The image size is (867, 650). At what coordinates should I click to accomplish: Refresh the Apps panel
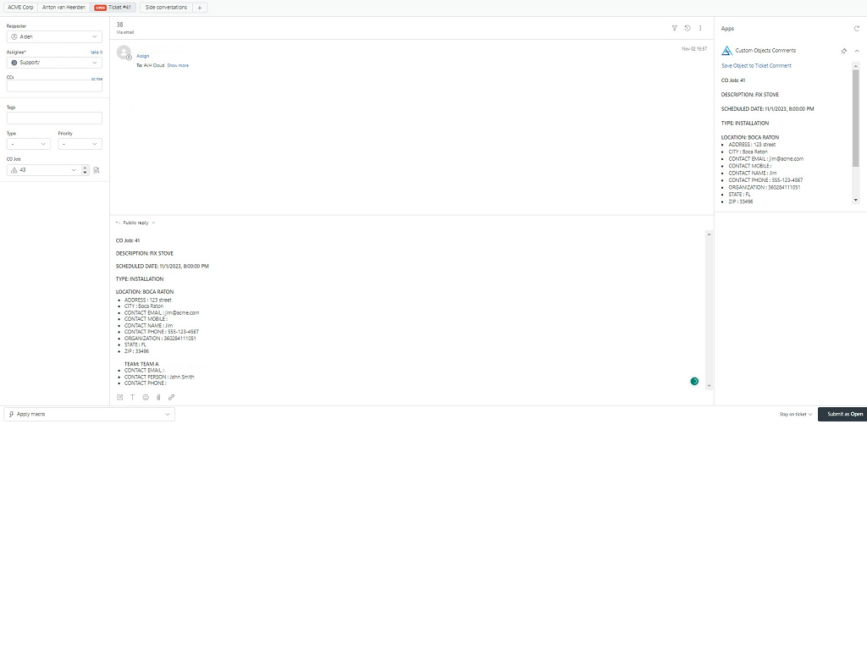pyautogui.click(x=856, y=29)
